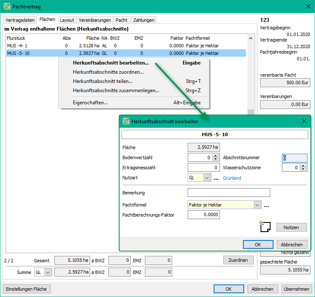This screenshot has width=315, height=297.
Task: Select Eigenschaften in the context menu
Action: click(90, 103)
